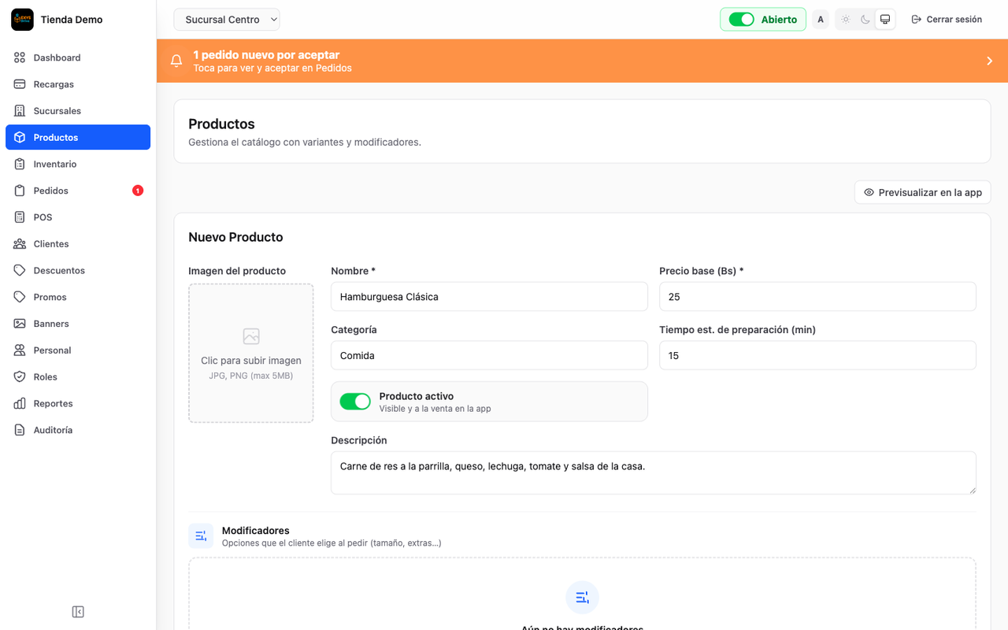Open Pedidos in sidebar
The width and height of the screenshot is (1008, 630).
(x=78, y=191)
